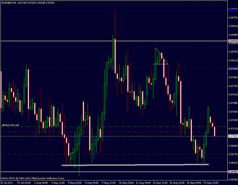
Task: Click the '9 Aug 12:00' time label
Action: coord(109,183)
